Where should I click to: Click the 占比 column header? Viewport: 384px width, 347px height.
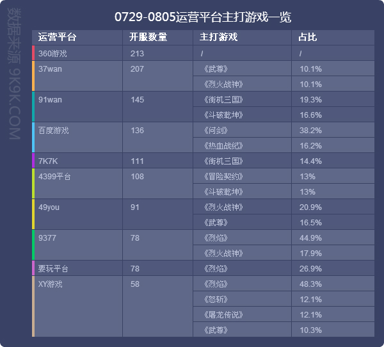pos(333,38)
